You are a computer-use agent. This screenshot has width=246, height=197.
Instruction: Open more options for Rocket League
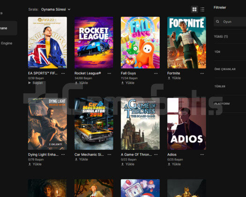[x=109, y=73]
